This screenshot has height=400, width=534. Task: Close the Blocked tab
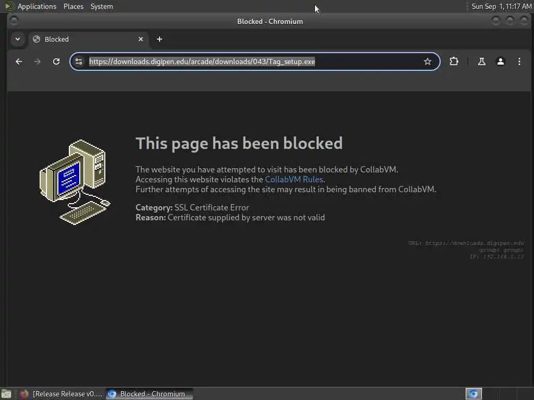coord(141,39)
